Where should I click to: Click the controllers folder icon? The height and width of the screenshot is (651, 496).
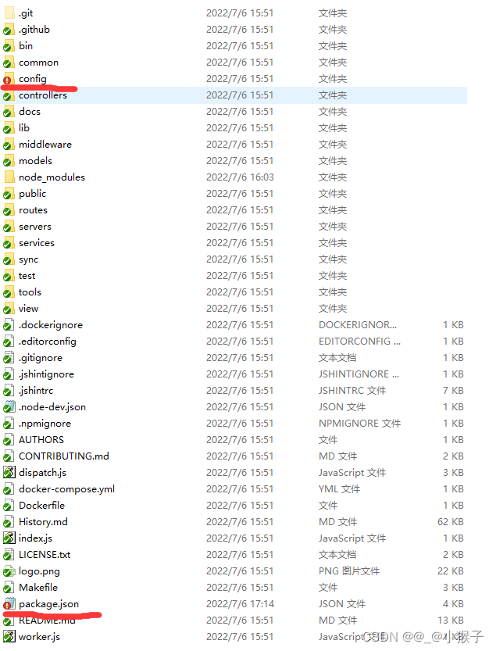[9, 95]
